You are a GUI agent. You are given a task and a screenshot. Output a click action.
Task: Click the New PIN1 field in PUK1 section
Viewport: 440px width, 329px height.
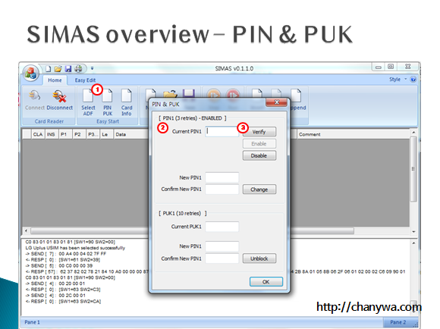coord(222,246)
